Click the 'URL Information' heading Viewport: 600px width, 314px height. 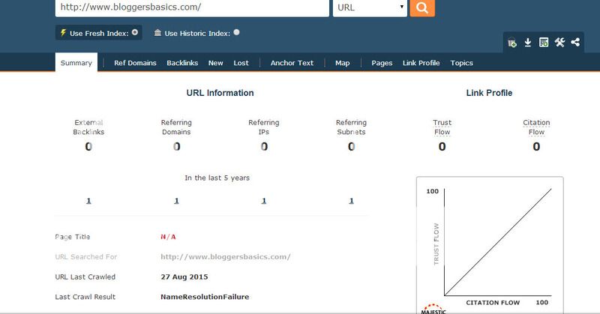point(220,93)
